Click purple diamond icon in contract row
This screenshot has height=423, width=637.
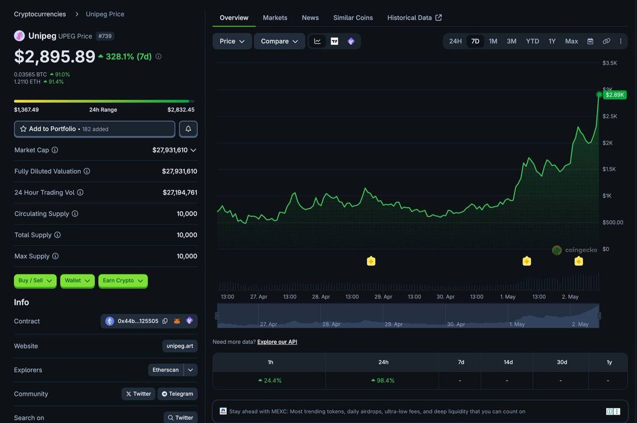click(190, 321)
